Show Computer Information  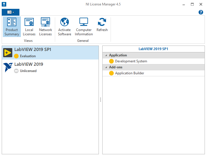84,27
